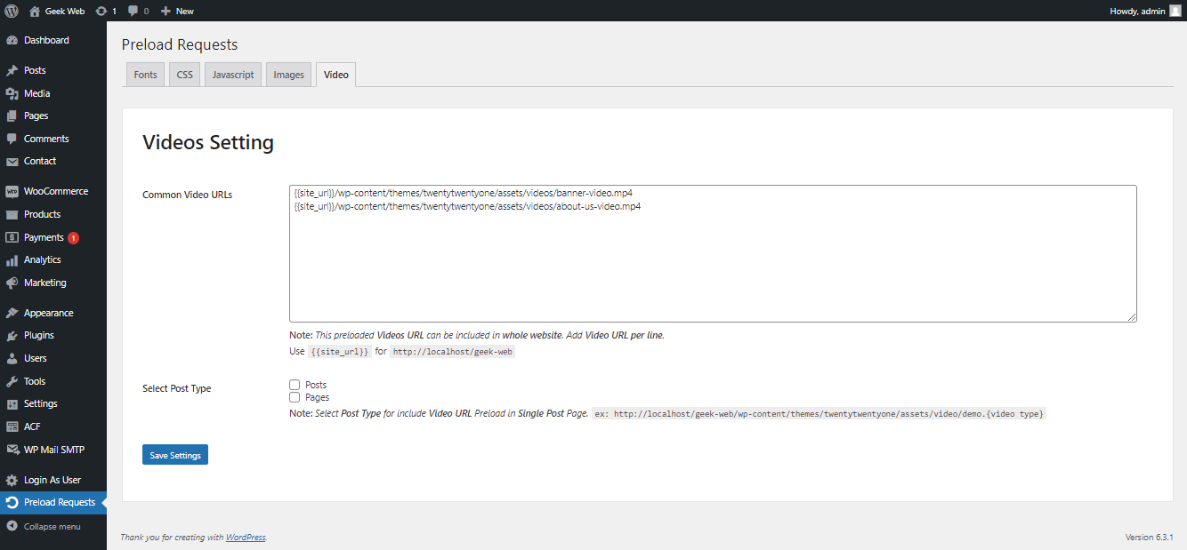This screenshot has height=550, width=1187.
Task: Follow the WordPress footer link
Action: (246, 538)
